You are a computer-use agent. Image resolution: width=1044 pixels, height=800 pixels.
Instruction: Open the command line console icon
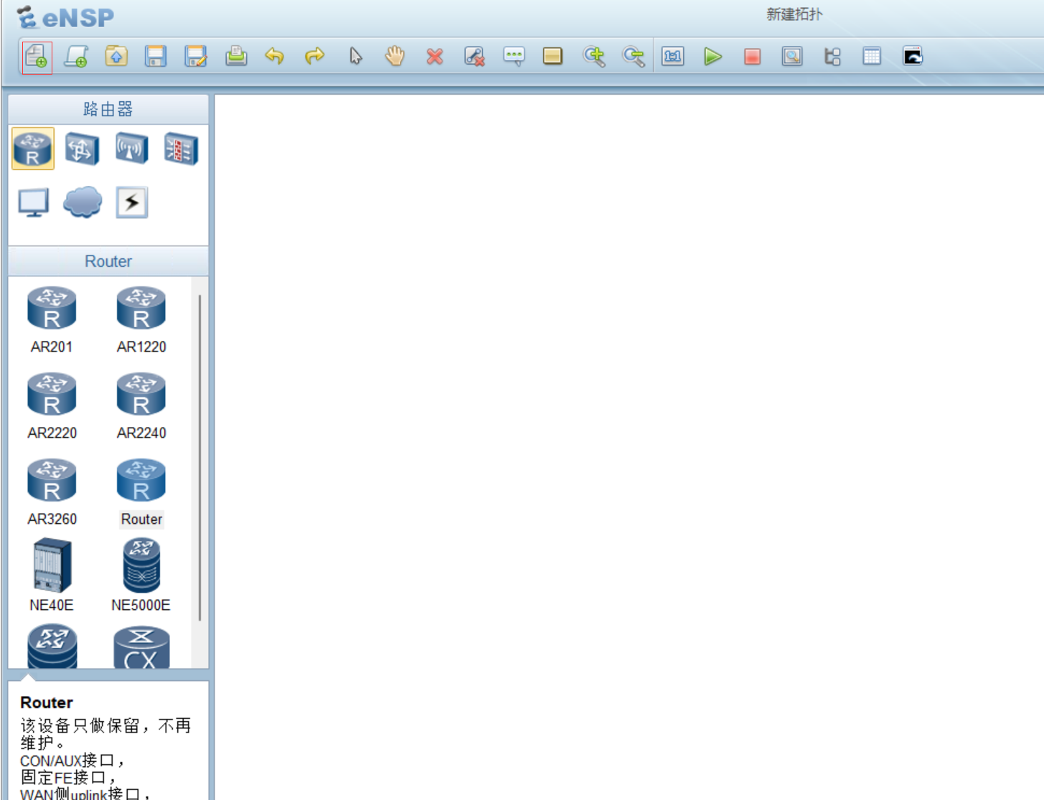pos(913,57)
